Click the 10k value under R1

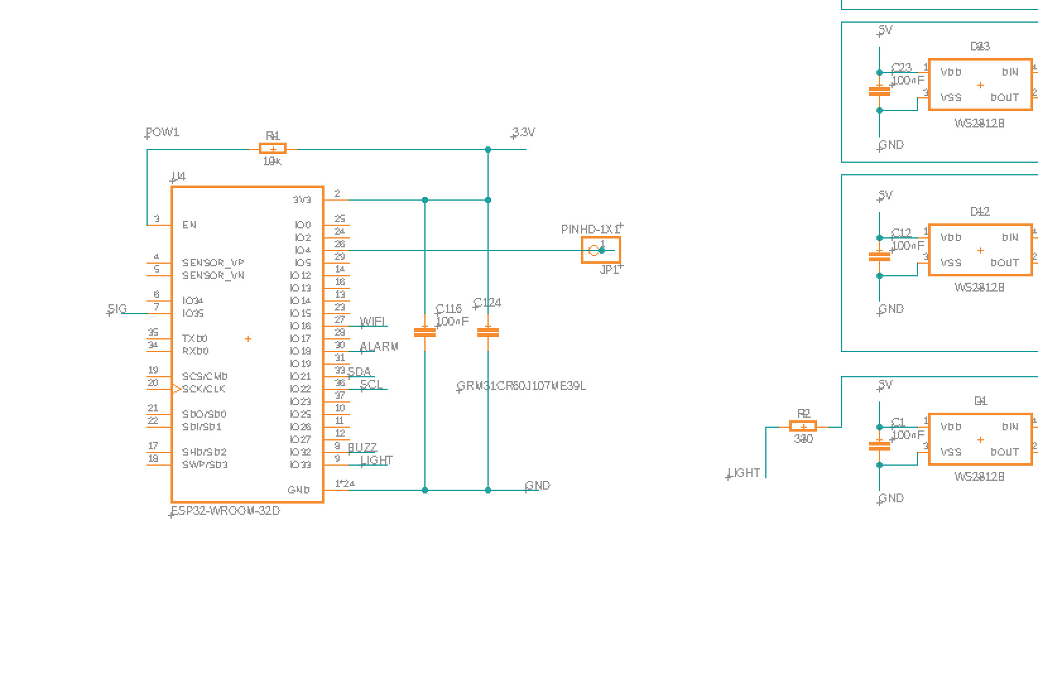point(272,162)
